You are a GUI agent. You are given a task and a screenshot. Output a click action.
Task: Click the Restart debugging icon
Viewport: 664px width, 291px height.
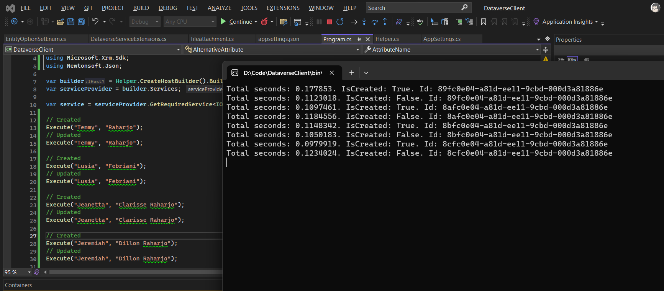pos(340,22)
